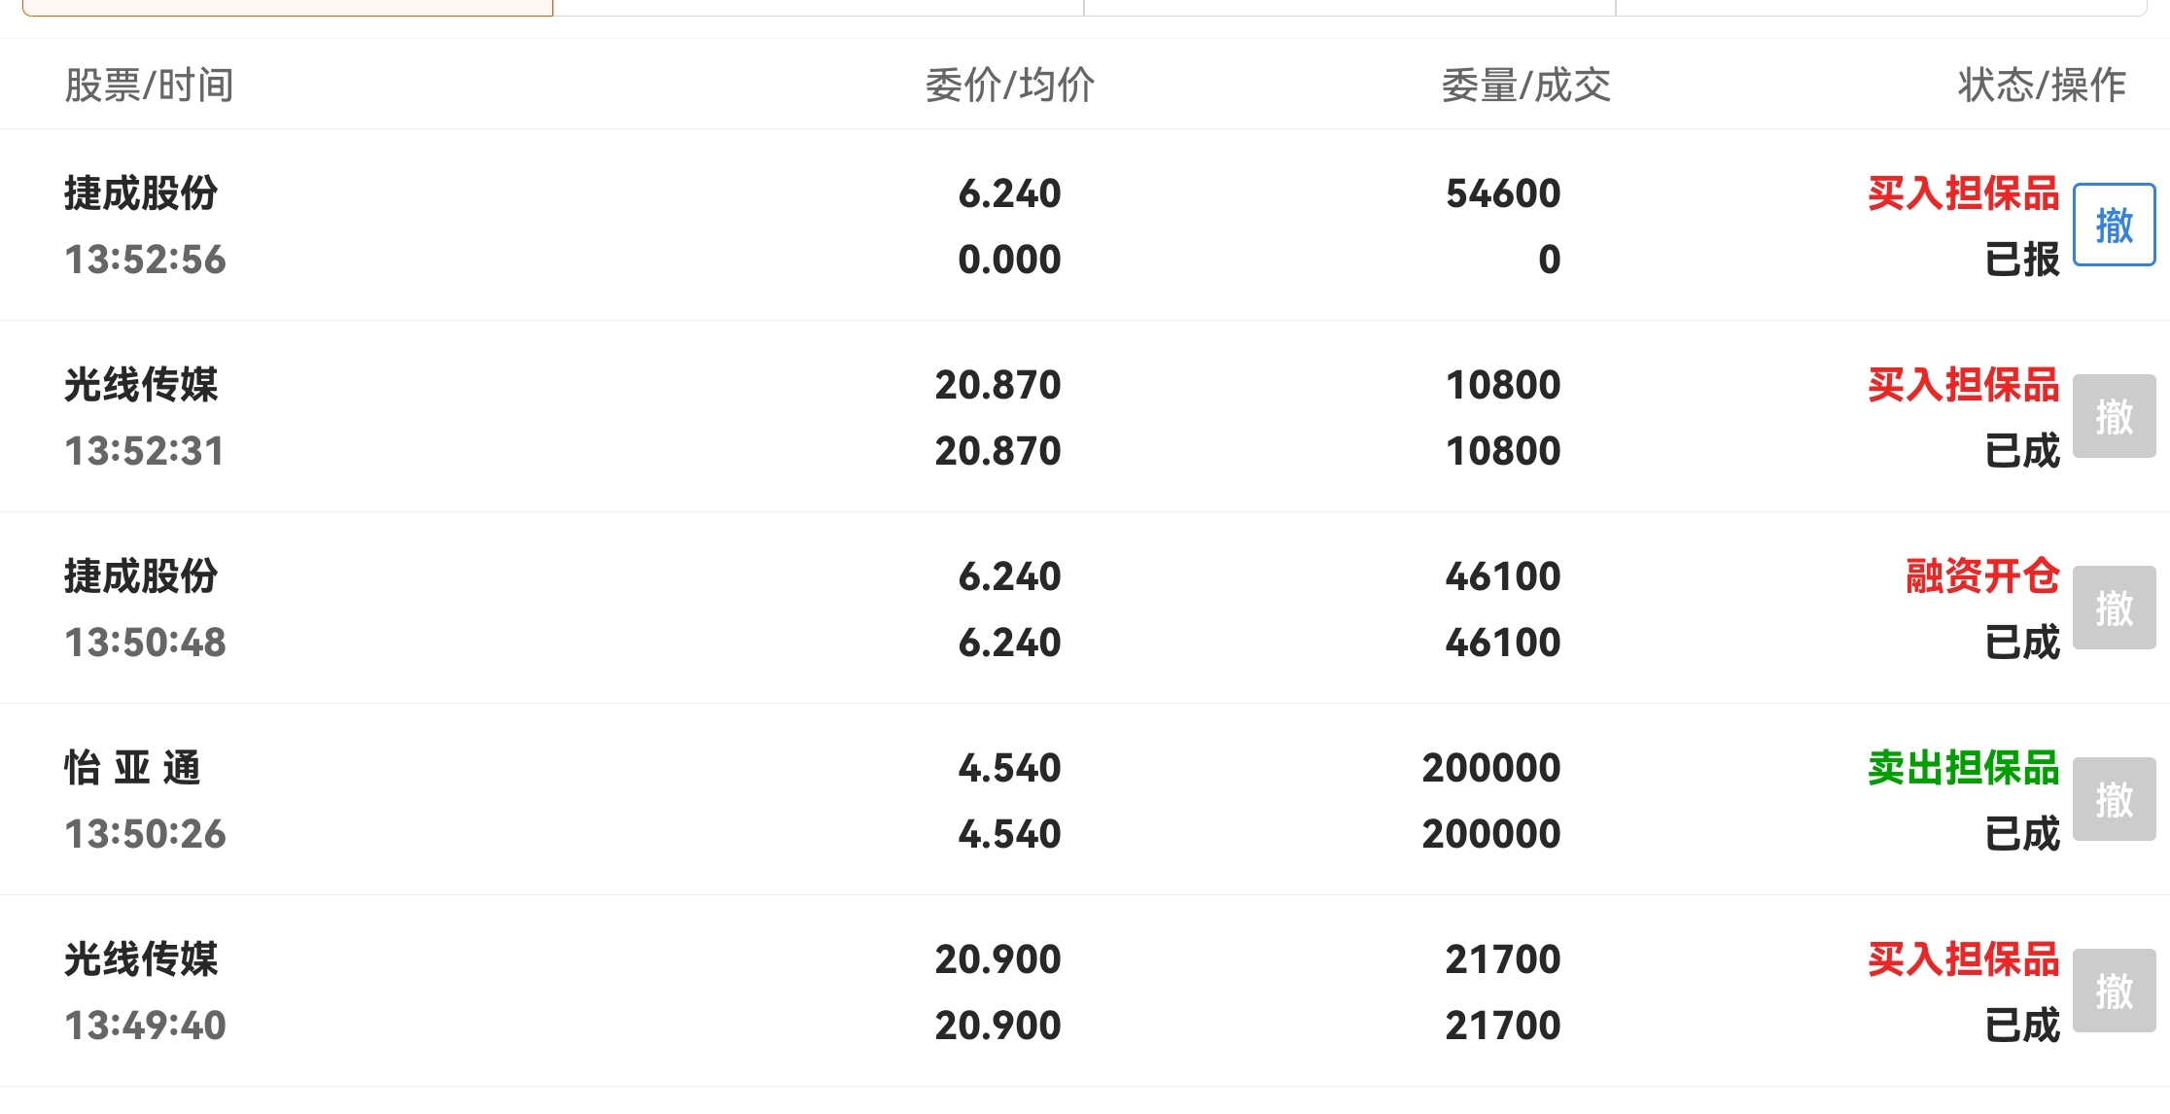Select the 融资开仓 label for 捷成股份
The height and width of the screenshot is (1114, 2170).
(1982, 575)
